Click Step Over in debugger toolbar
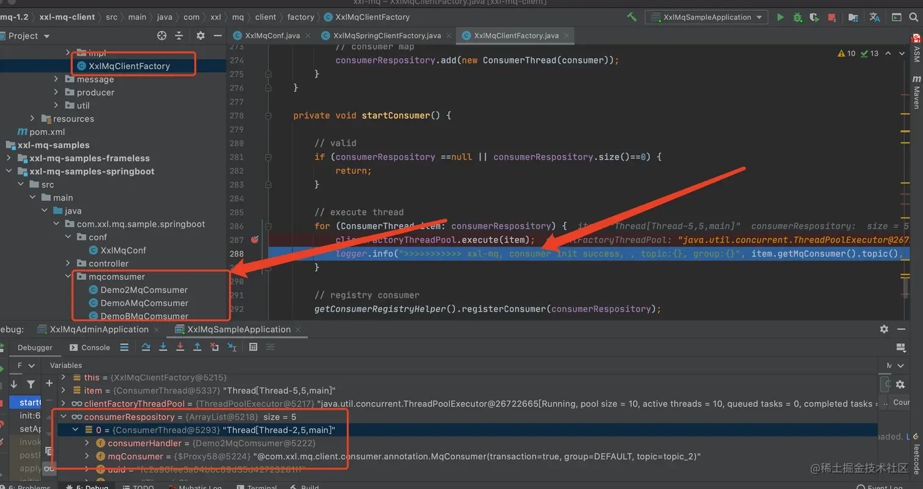The height and width of the screenshot is (489, 923). coord(146,347)
